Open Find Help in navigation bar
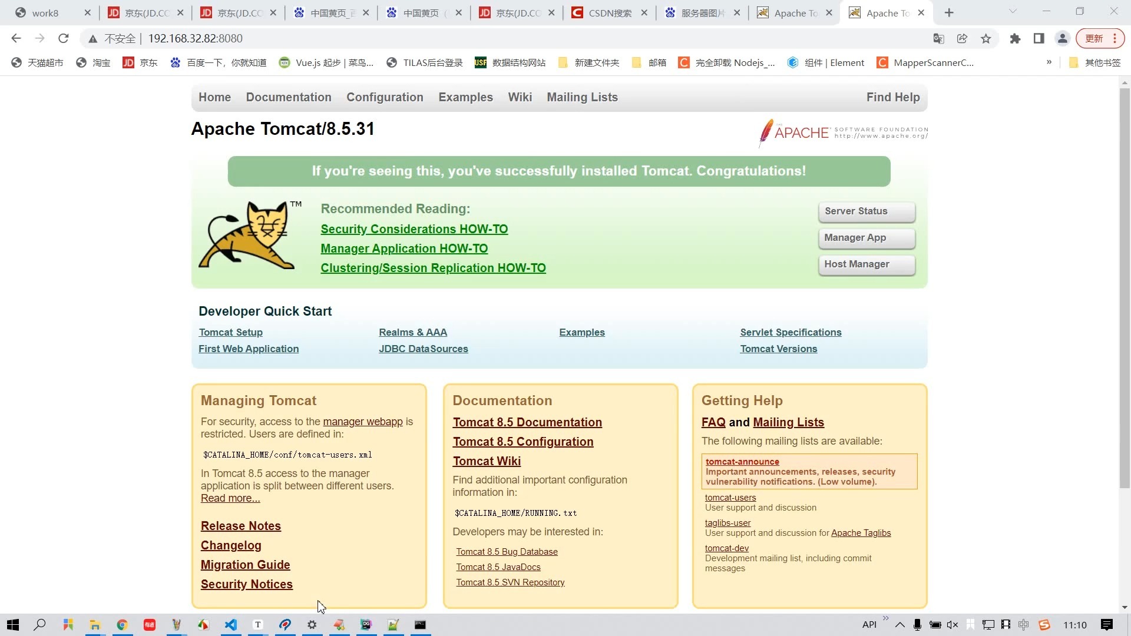1131x636 pixels. tap(893, 97)
